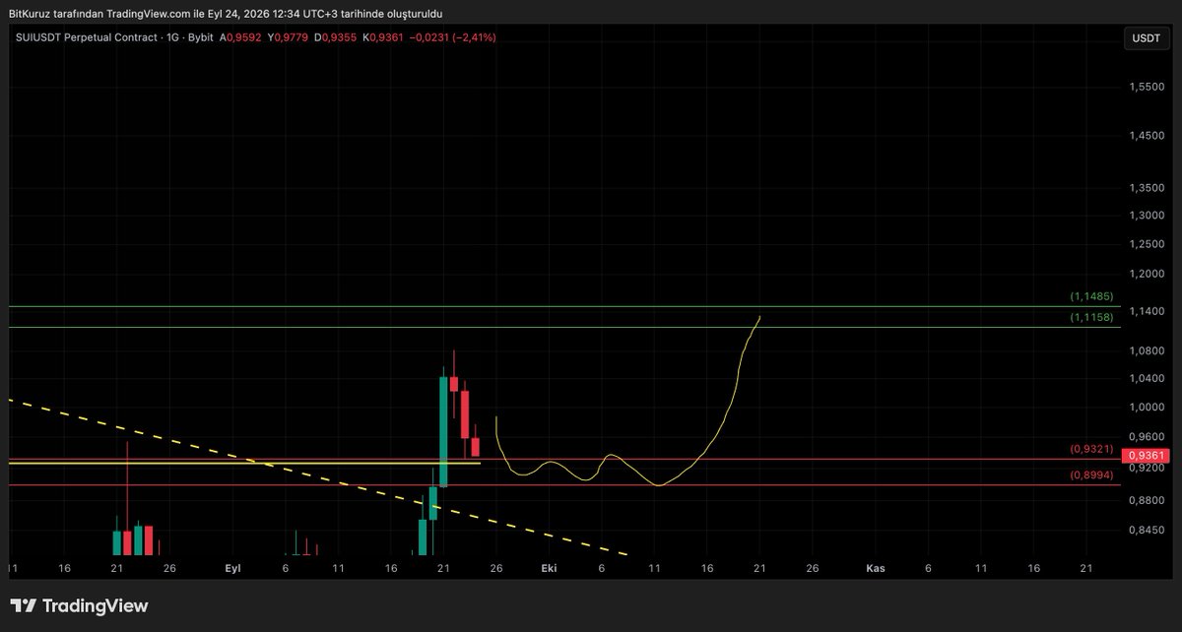Click the 1,1400 price axis value

coord(1147,312)
